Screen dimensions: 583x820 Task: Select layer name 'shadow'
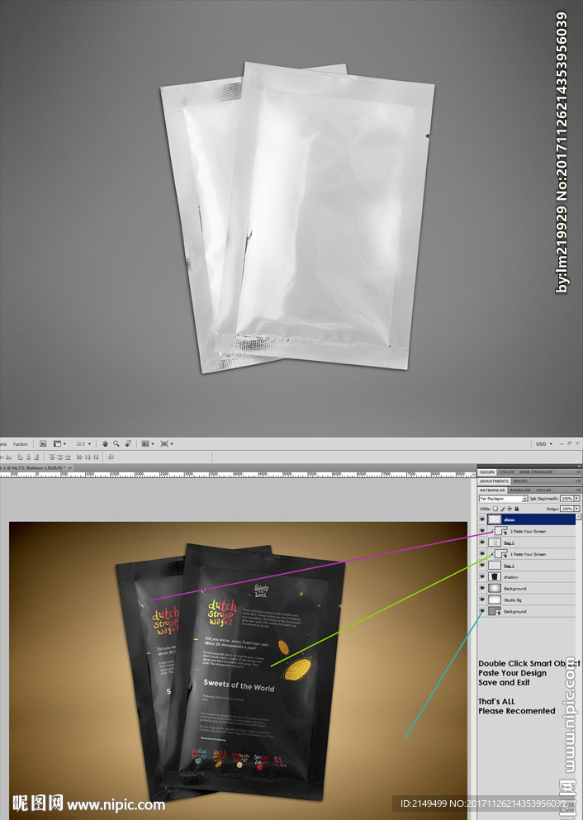511,577
